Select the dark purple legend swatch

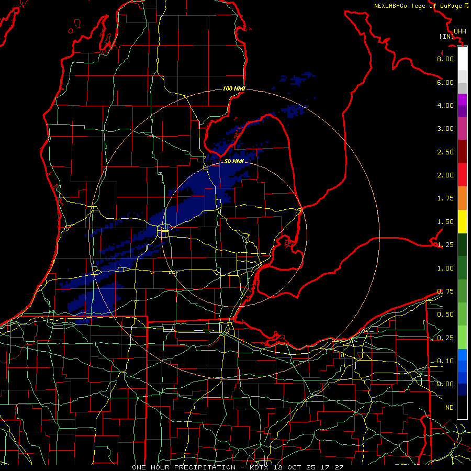[462, 111]
